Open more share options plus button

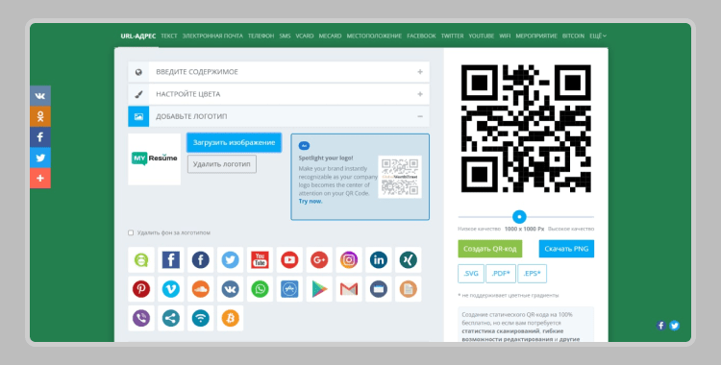coord(40,178)
